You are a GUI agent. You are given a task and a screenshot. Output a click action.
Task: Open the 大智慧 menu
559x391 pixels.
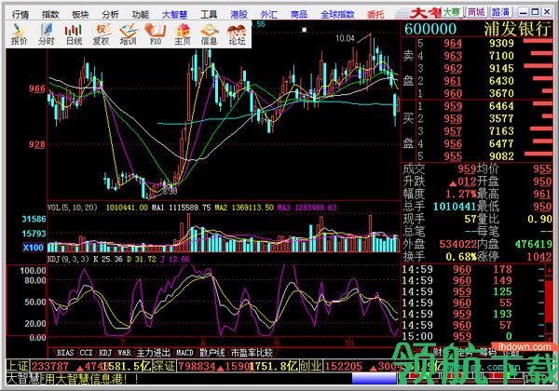pos(175,14)
